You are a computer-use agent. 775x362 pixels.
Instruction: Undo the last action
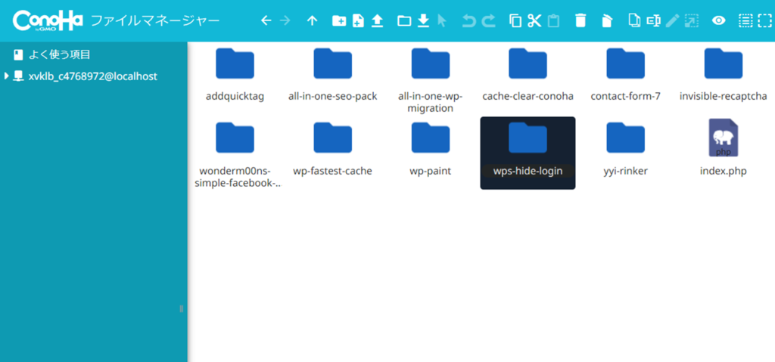click(468, 20)
